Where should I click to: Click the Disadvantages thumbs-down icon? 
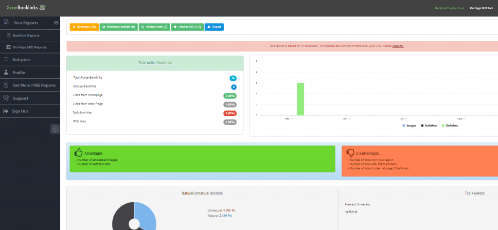[x=350, y=153]
